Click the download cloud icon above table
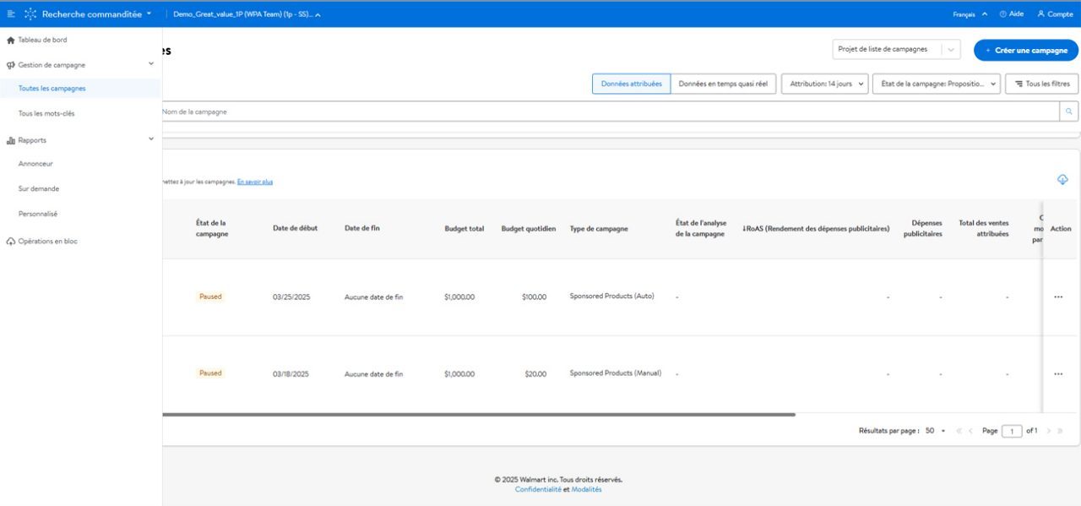Viewport: 1081px width, 506px height. click(x=1062, y=180)
